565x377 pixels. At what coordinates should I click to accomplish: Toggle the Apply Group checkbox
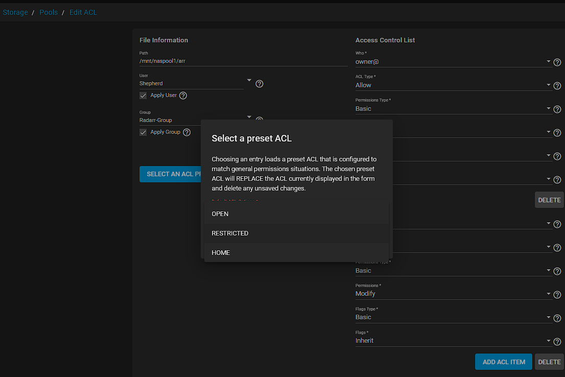[x=143, y=132]
